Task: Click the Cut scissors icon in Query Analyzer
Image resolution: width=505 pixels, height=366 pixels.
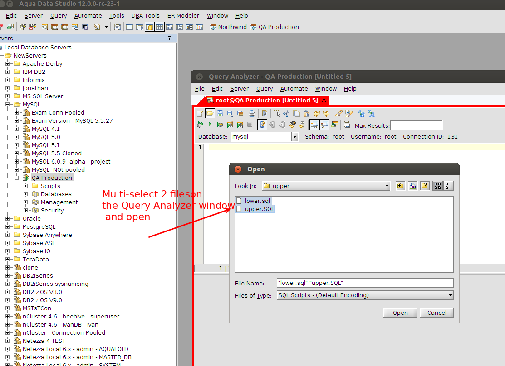Action: (x=286, y=113)
